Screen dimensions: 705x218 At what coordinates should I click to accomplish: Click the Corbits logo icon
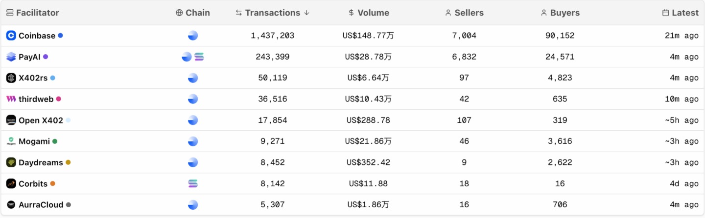pyautogui.click(x=11, y=184)
